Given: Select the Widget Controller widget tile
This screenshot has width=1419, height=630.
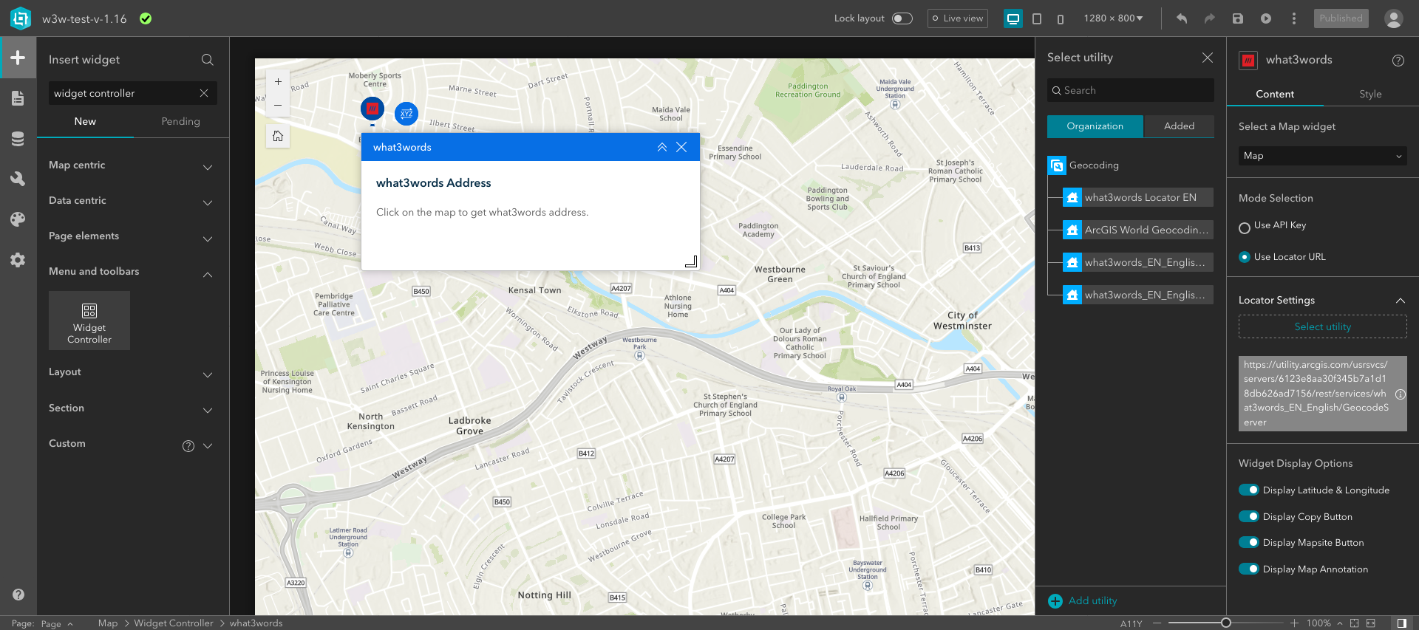Looking at the screenshot, I should coord(89,321).
